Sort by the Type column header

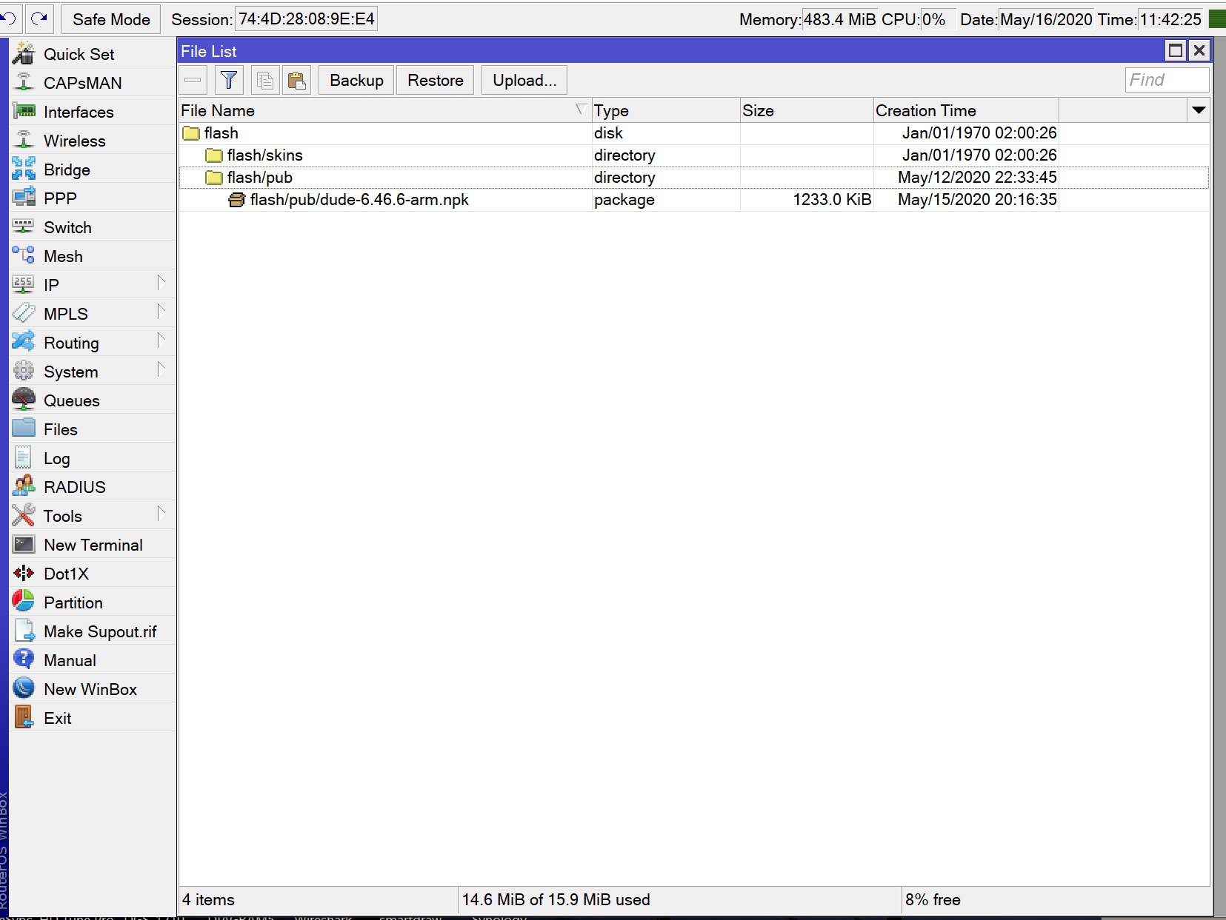[665, 110]
